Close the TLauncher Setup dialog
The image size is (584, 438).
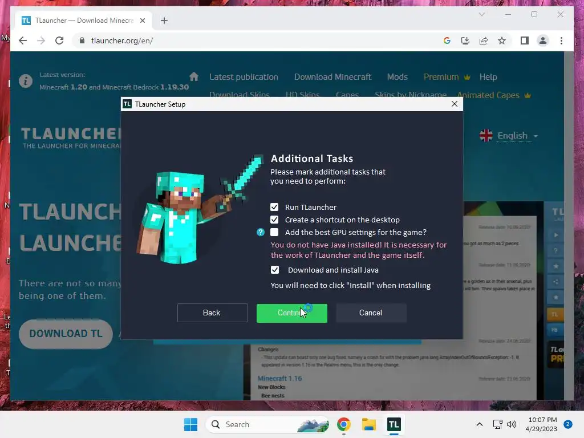pos(455,104)
